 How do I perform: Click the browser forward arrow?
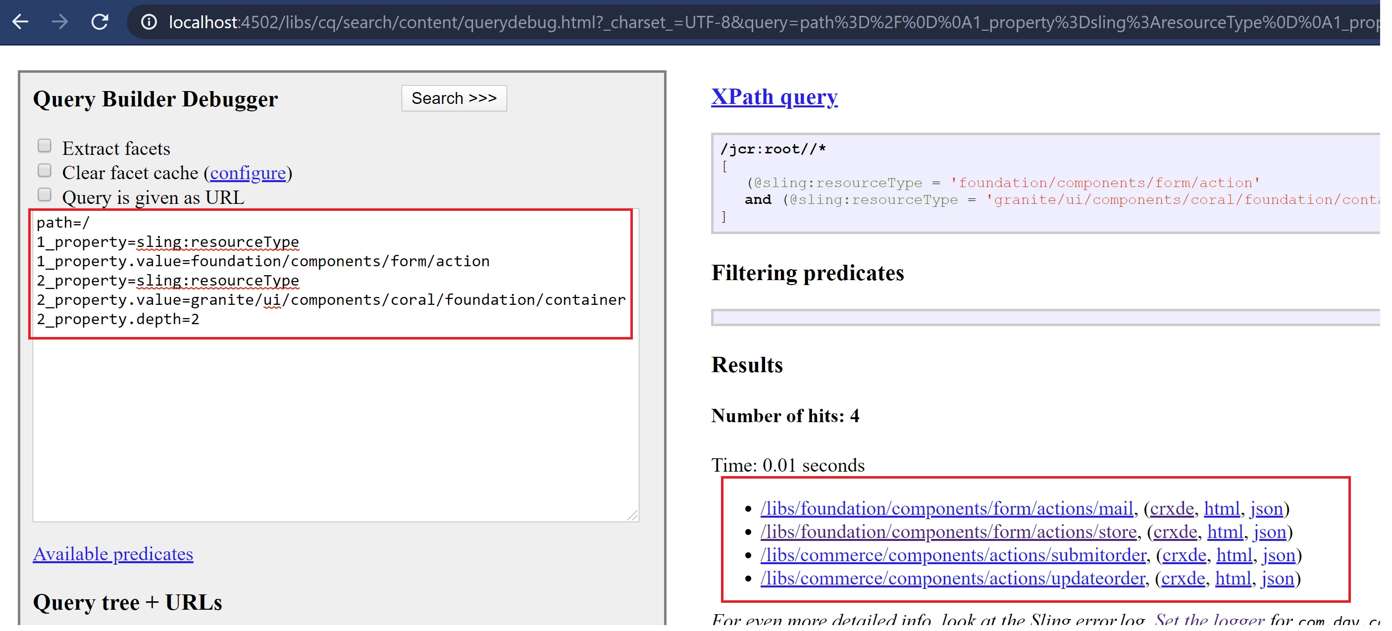pos(60,22)
